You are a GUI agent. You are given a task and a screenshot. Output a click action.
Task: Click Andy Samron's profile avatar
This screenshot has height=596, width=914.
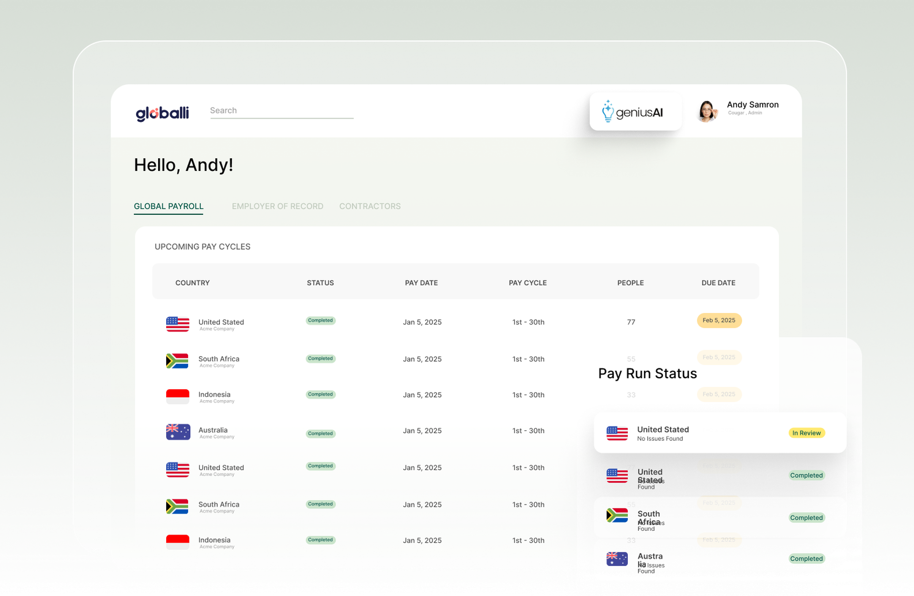point(707,111)
